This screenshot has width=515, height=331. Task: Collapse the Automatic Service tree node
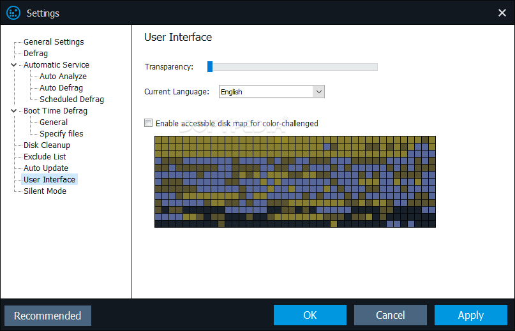click(14, 64)
